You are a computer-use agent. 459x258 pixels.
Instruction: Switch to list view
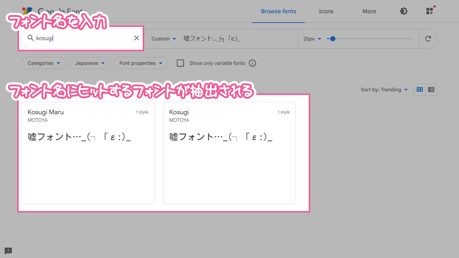pos(431,90)
